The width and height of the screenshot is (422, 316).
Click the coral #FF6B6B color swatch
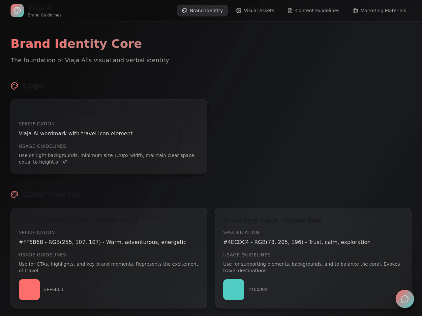click(x=29, y=290)
